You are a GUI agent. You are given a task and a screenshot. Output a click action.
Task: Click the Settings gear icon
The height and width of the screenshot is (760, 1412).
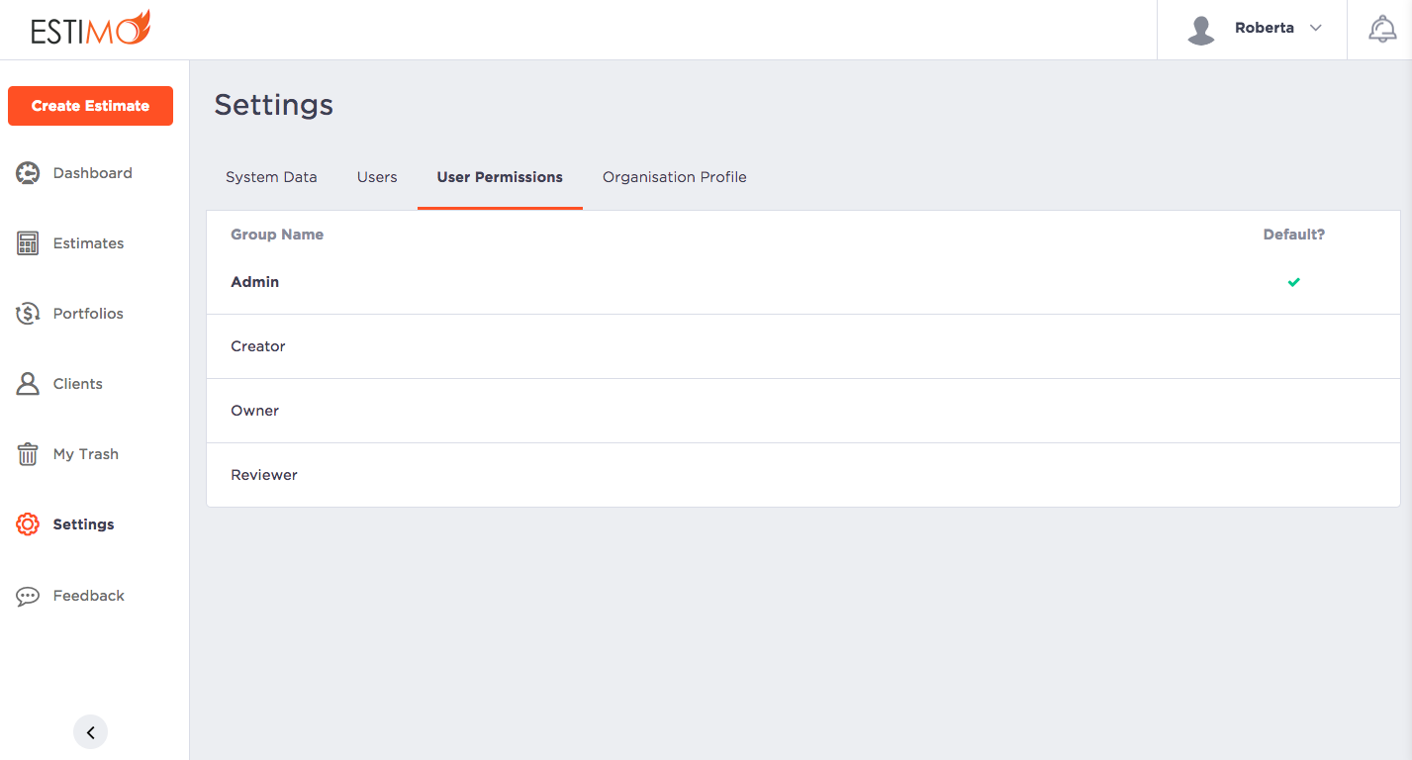(27, 523)
